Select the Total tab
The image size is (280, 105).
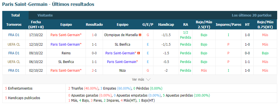tap(15, 15)
